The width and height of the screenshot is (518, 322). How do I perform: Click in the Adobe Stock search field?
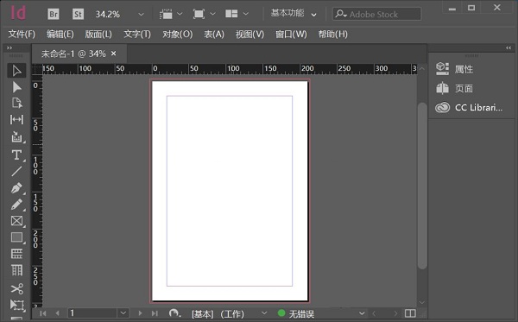tap(377, 14)
